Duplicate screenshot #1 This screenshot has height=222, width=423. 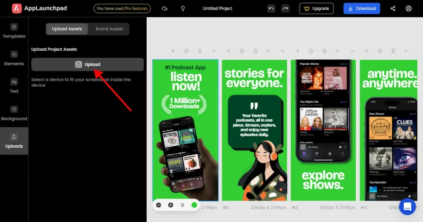[186, 51]
